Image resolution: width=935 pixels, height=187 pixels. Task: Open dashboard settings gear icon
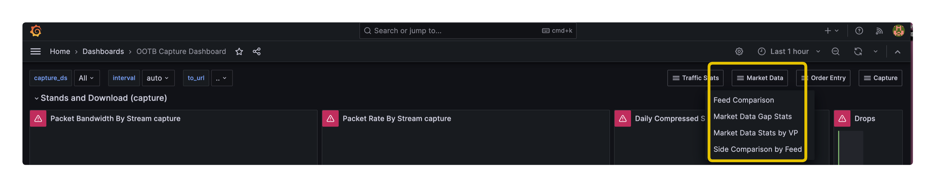coord(739,51)
